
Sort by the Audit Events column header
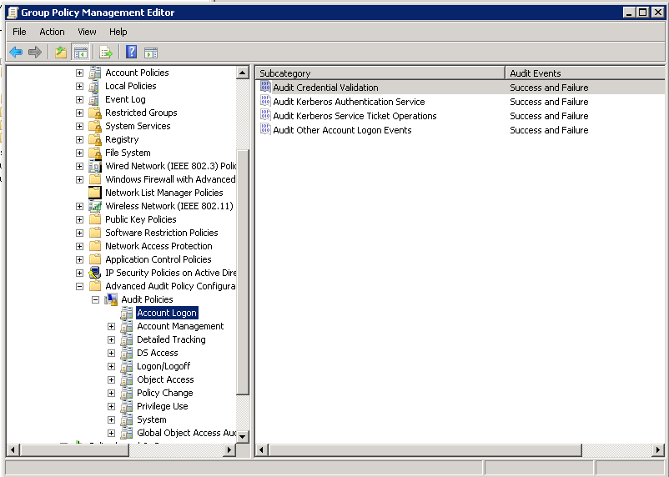click(x=585, y=73)
